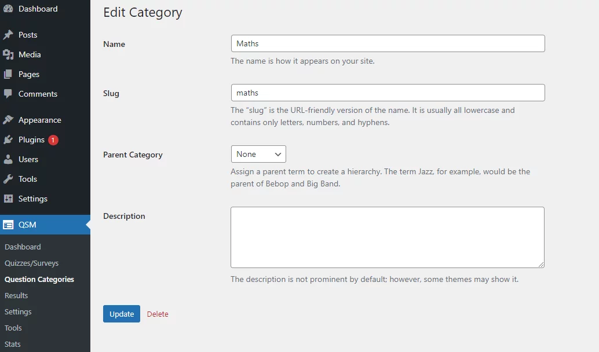The width and height of the screenshot is (599, 352).
Task: Click the Plugins plug icon
Action: point(8,140)
